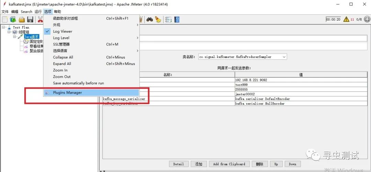Click the red 11 error count
Viewport: 371px width, 172px height.
coord(352,19)
